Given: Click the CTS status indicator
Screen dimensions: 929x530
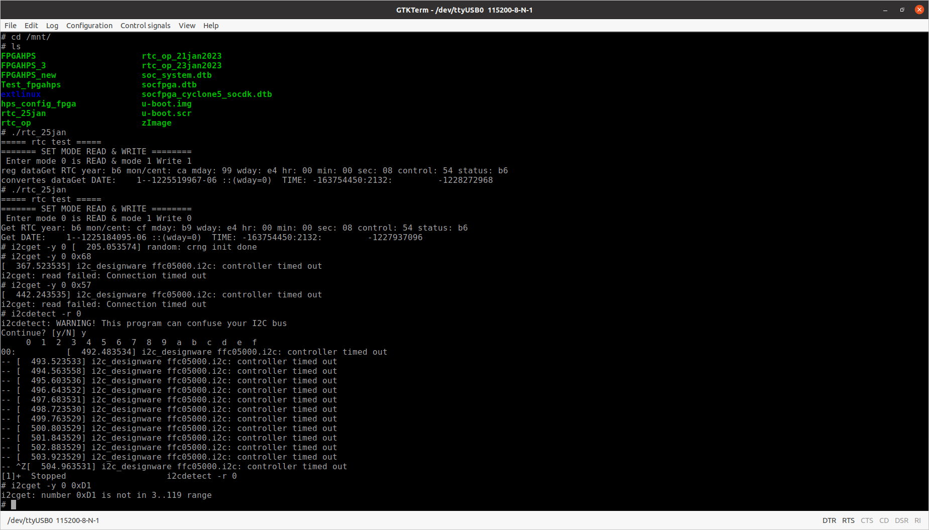Looking at the screenshot, I should tap(867, 520).
